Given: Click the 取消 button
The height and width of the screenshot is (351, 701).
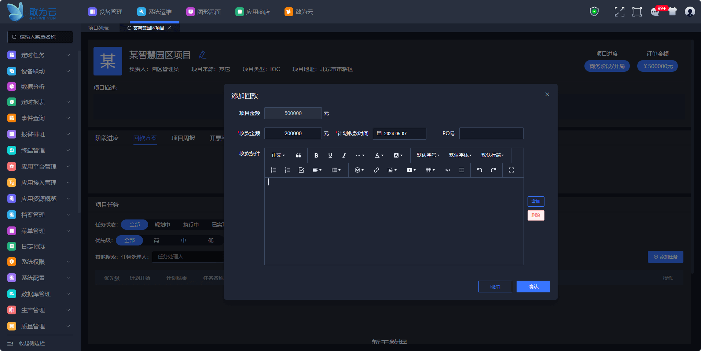Looking at the screenshot, I should pos(495,287).
